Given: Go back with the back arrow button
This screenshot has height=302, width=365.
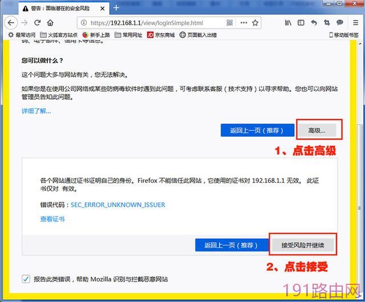Looking at the screenshot, I should pos(11,23).
